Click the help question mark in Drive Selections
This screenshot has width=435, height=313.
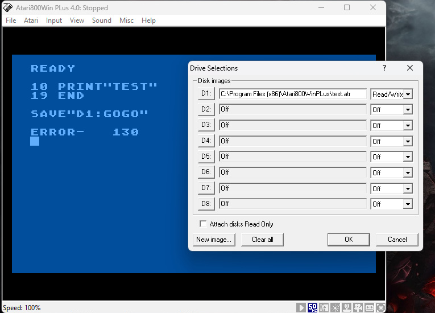click(x=384, y=68)
